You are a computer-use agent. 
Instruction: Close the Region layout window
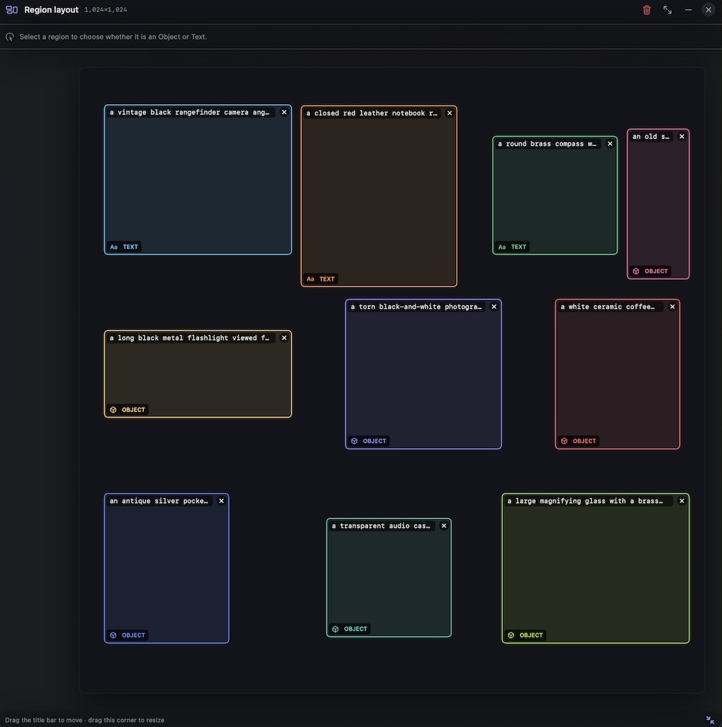pos(708,10)
